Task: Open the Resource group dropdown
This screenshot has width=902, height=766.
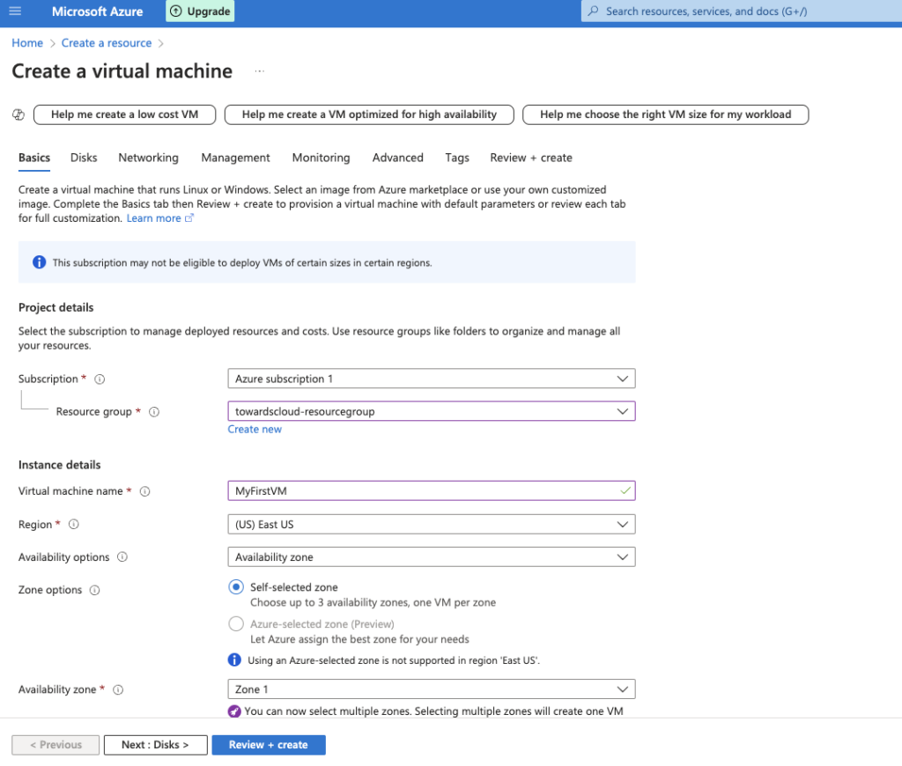Action: tap(432, 411)
